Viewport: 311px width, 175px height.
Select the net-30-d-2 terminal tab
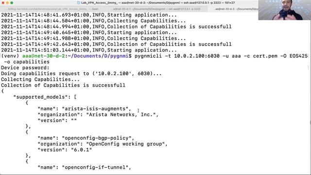click(x=236, y=9)
